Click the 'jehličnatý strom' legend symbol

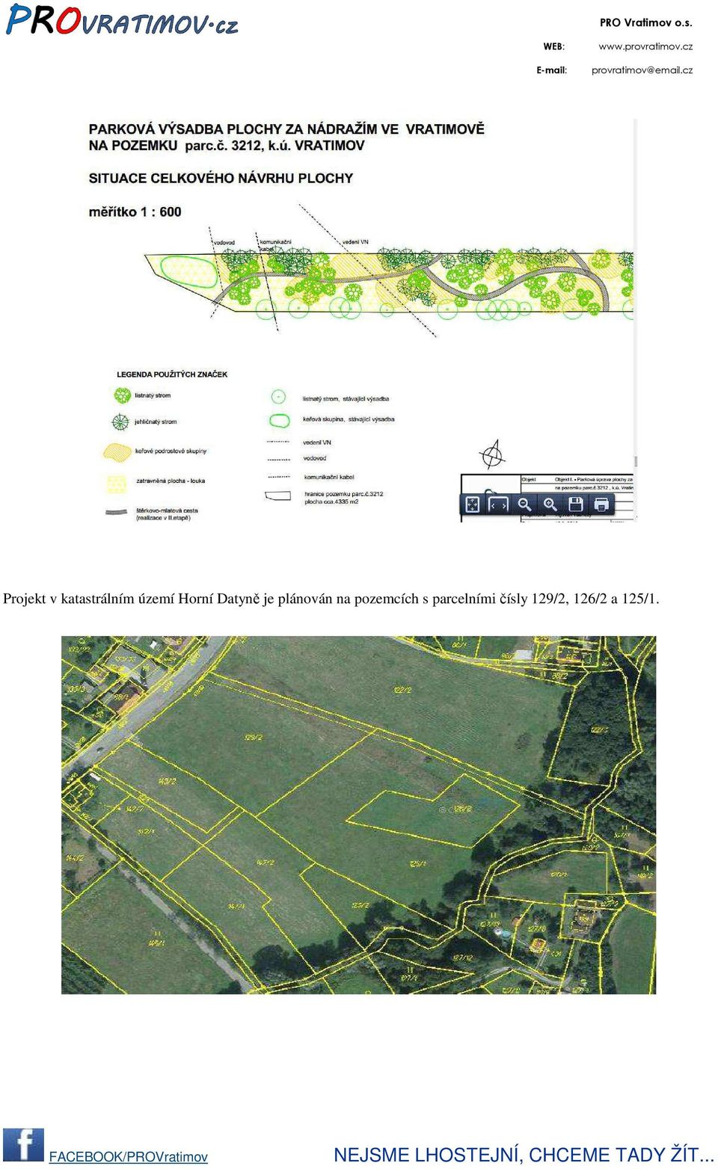point(120,422)
